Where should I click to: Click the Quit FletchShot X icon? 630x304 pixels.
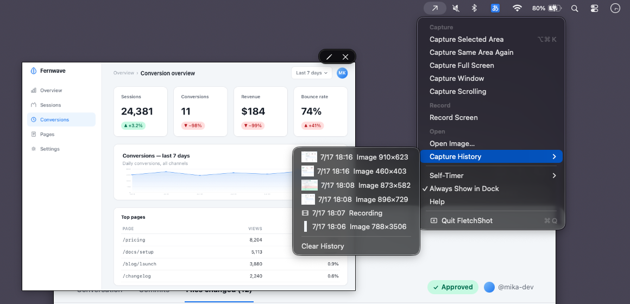[433, 220]
